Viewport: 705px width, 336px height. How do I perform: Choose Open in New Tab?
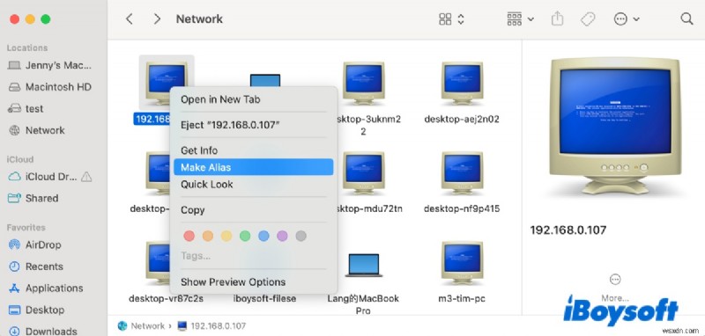(x=254, y=99)
